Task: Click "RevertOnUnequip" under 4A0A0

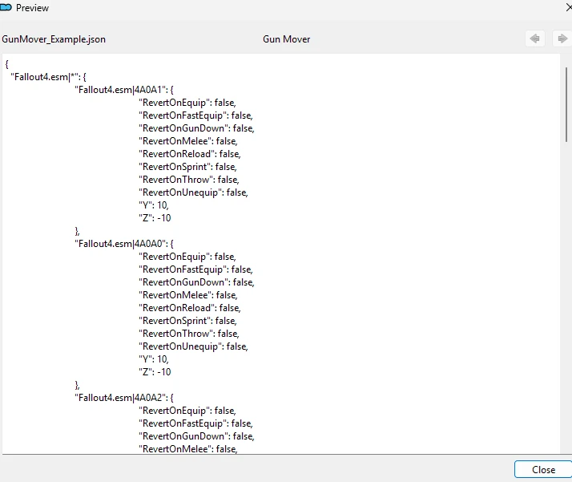Action: click(x=193, y=346)
